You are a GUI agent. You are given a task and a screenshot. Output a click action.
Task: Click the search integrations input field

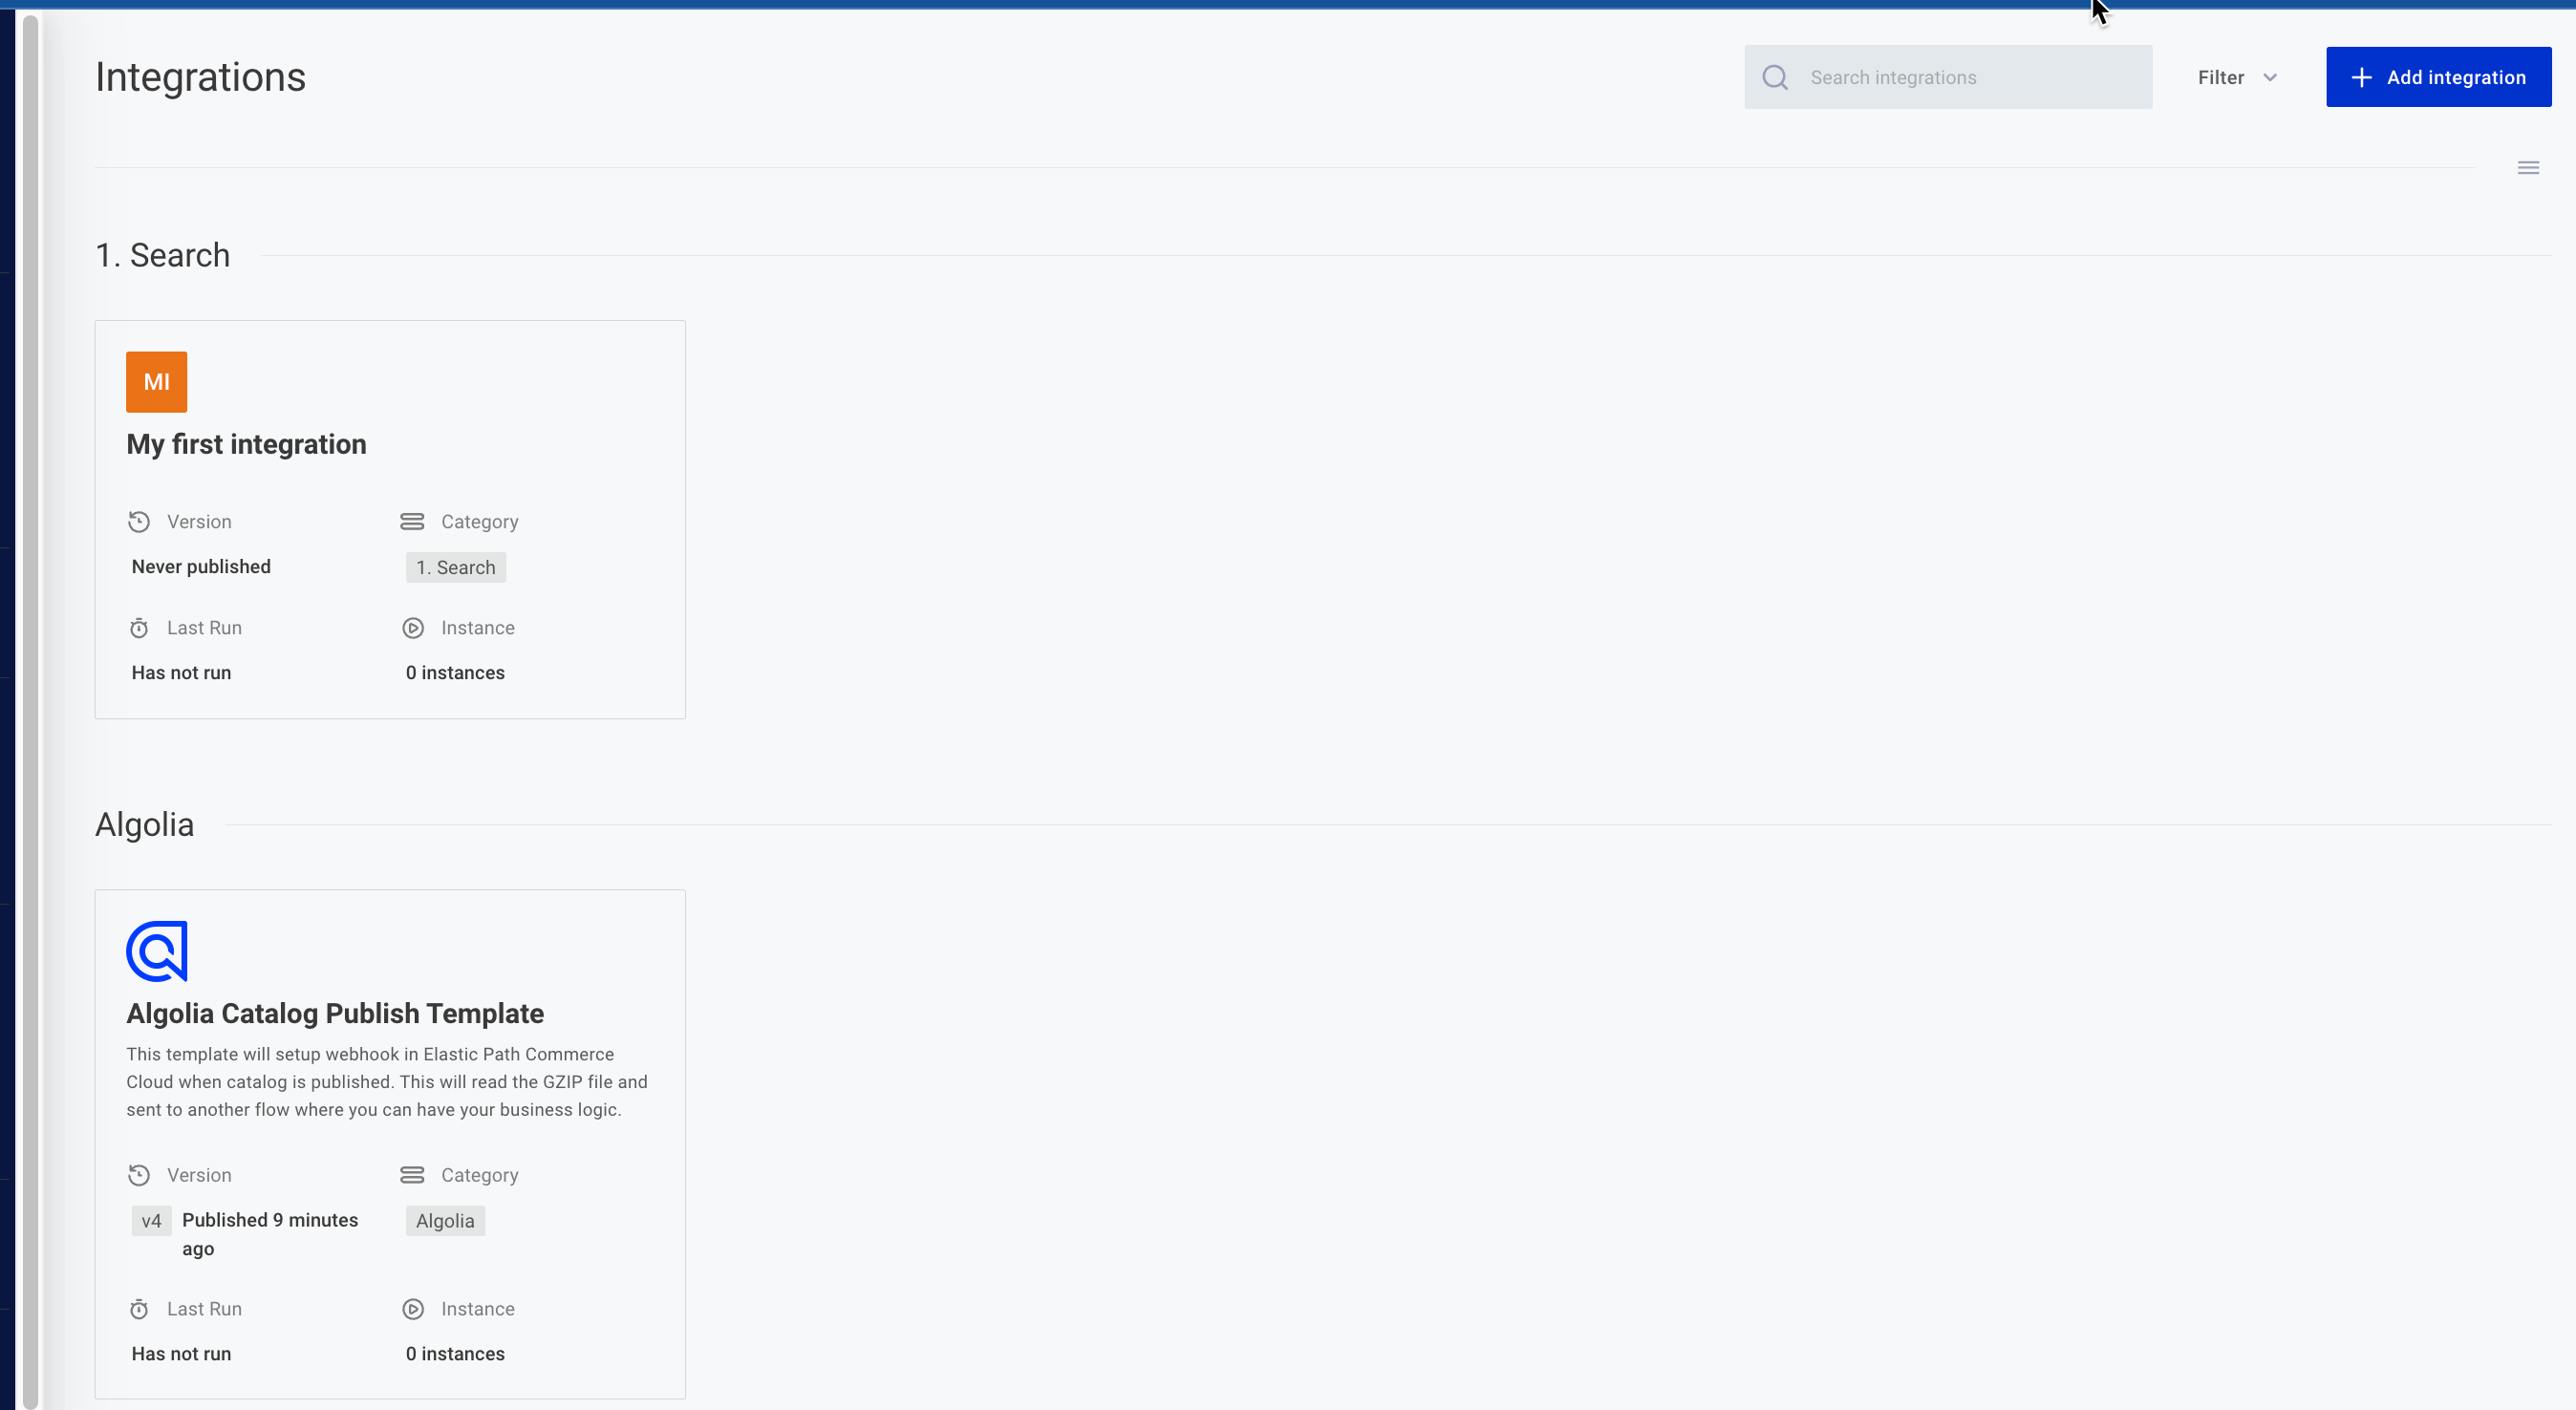pos(1947,76)
